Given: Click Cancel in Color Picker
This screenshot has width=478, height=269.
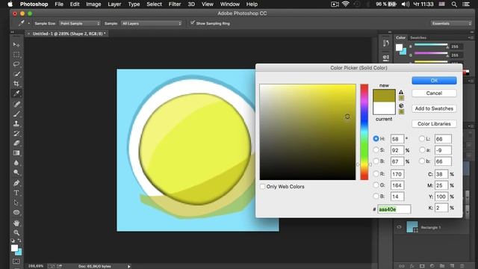Looking at the screenshot, I should click(434, 93).
